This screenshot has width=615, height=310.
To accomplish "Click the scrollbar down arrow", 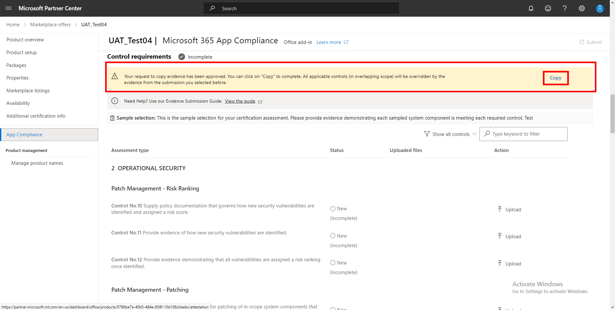I will tap(612, 307).
